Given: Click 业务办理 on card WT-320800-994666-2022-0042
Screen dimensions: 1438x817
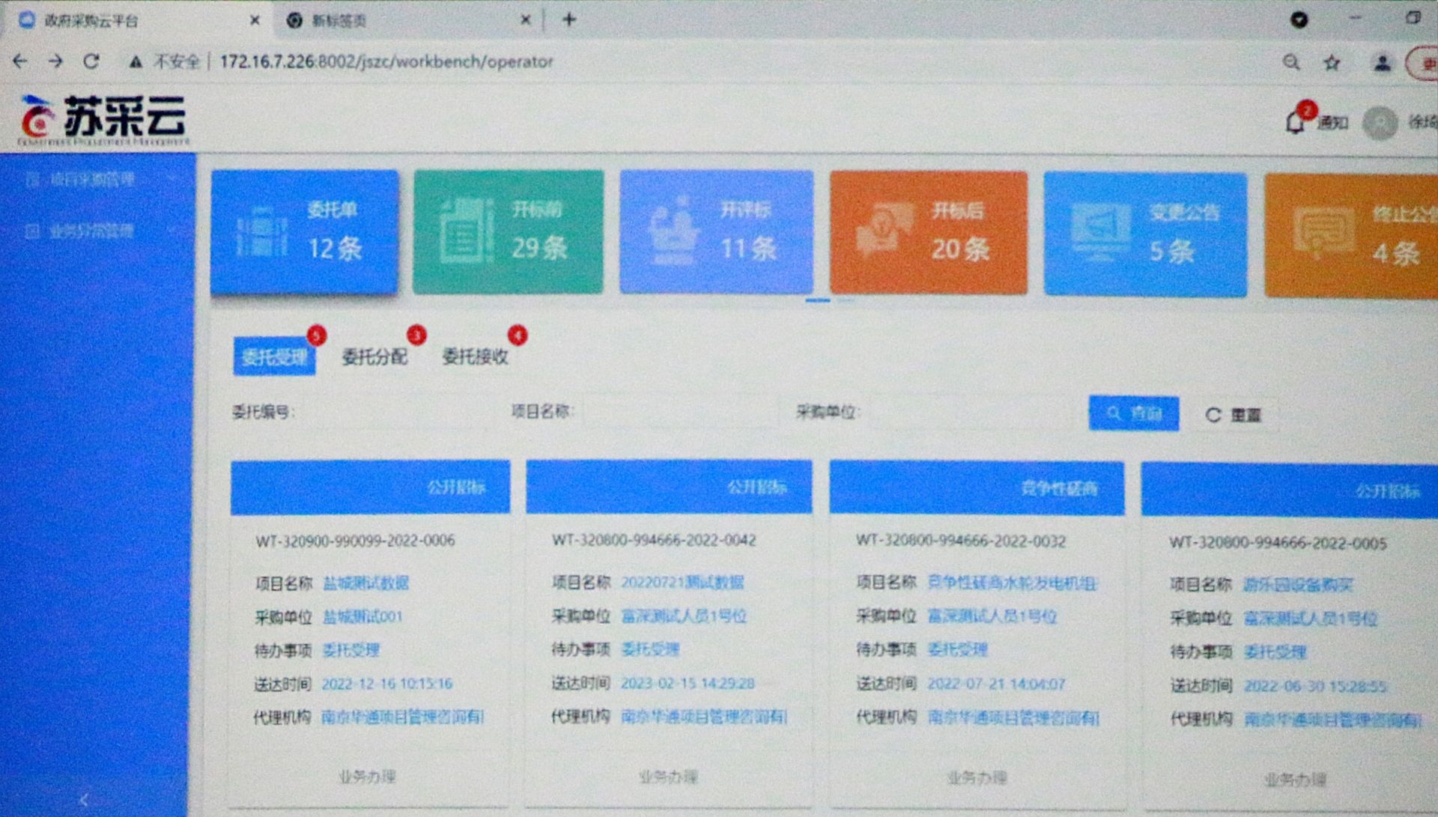Looking at the screenshot, I should (x=668, y=777).
